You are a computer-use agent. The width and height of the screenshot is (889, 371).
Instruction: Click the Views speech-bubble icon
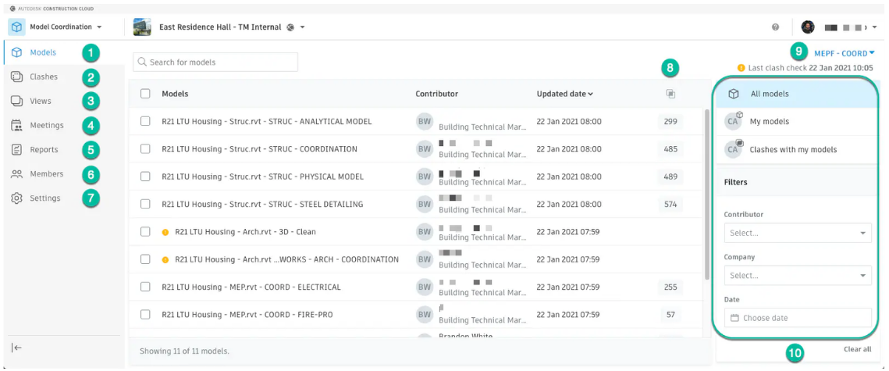(x=17, y=101)
